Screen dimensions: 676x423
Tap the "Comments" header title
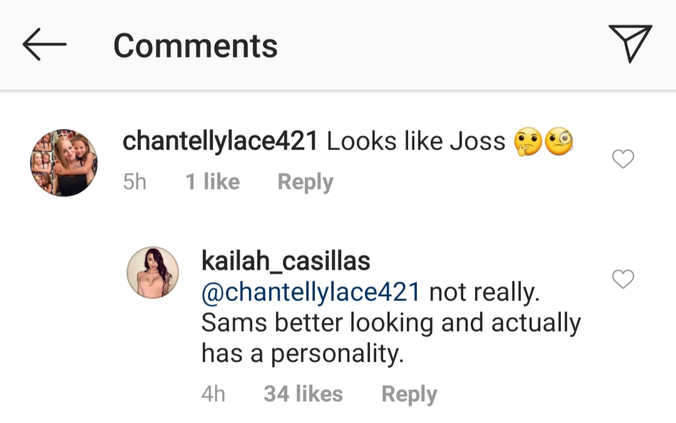point(195,46)
